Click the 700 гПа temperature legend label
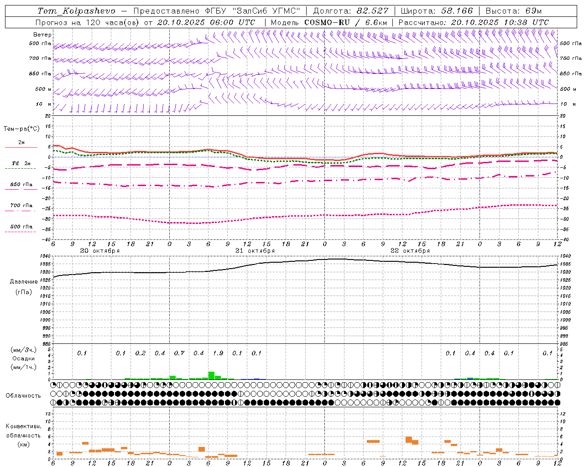Viewport: 584px width, 467px height. tap(21, 206)
